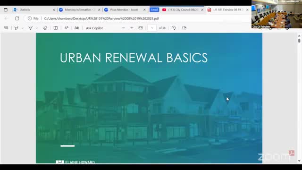Close the Outlook tab
Image resolution: width=302 pixels, height=170 pixels.
pyautogui.click(x=54, y=9)
